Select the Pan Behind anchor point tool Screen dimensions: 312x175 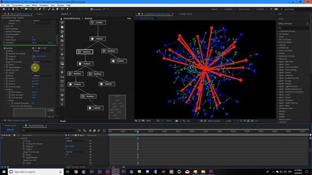[x=30, y=9]
